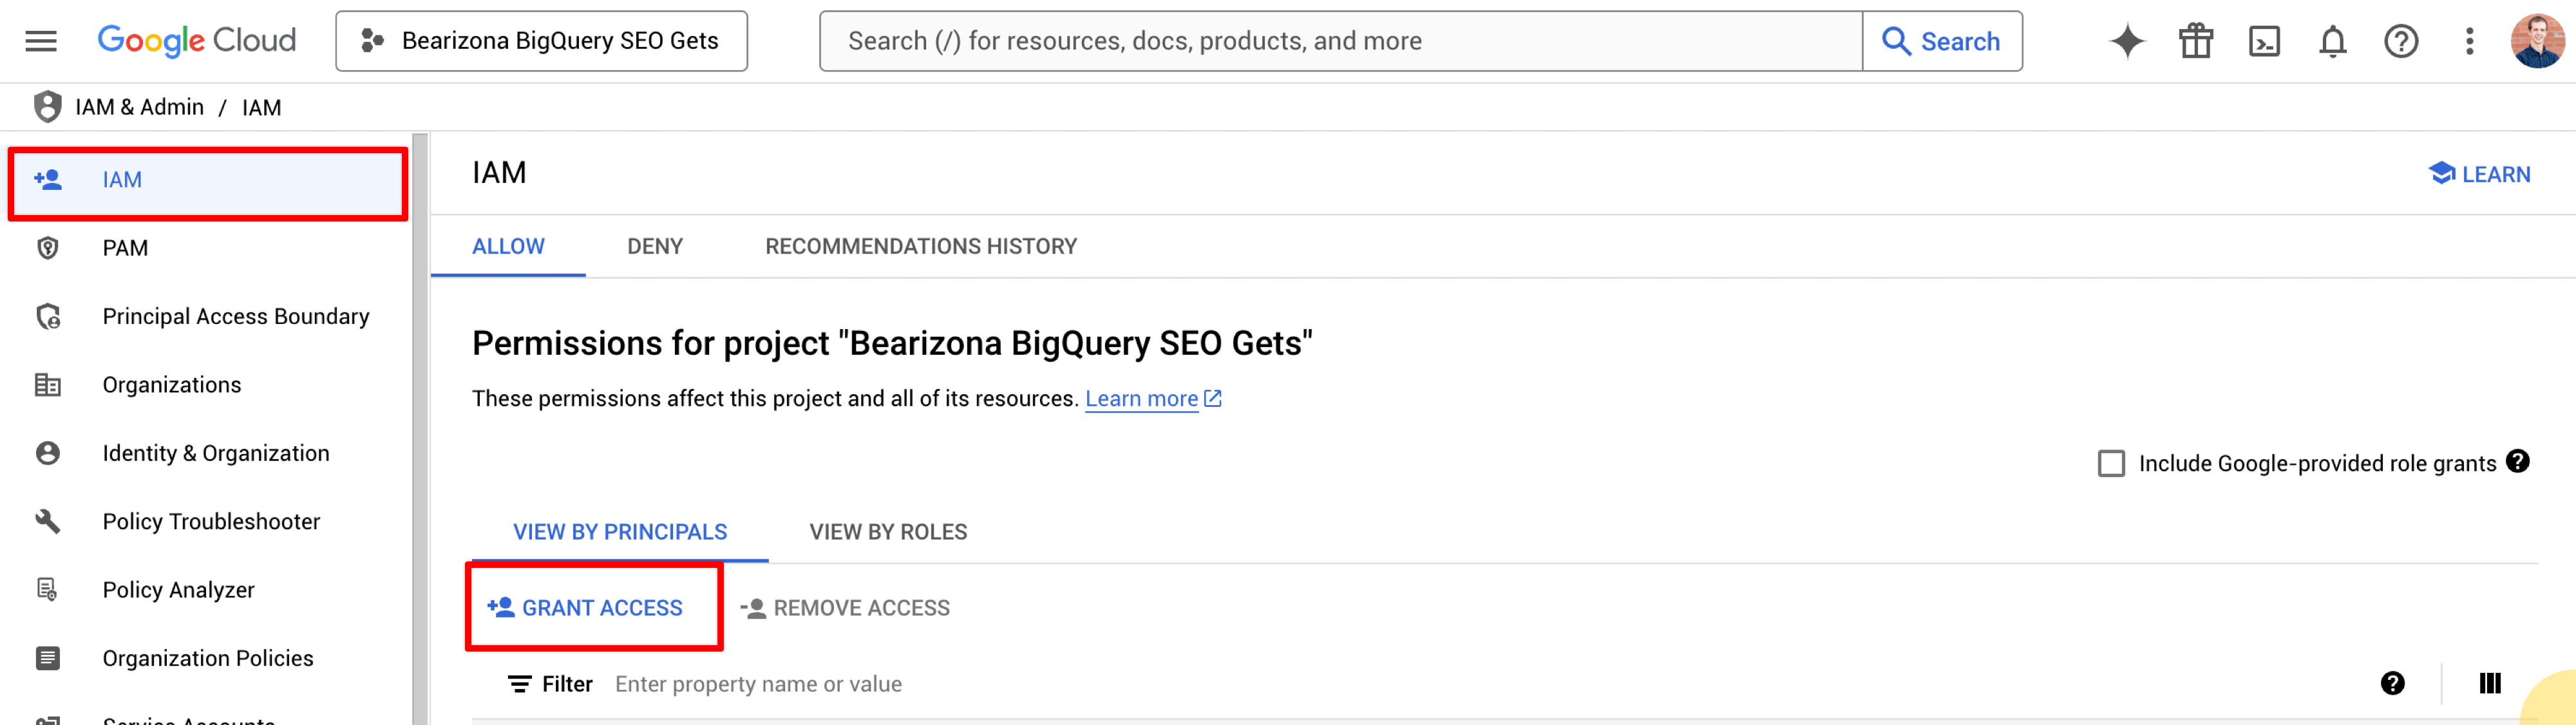This screenshot has width=2576, height=725.
Task: Follow the Learn more link
Action: click(1141, 399)
